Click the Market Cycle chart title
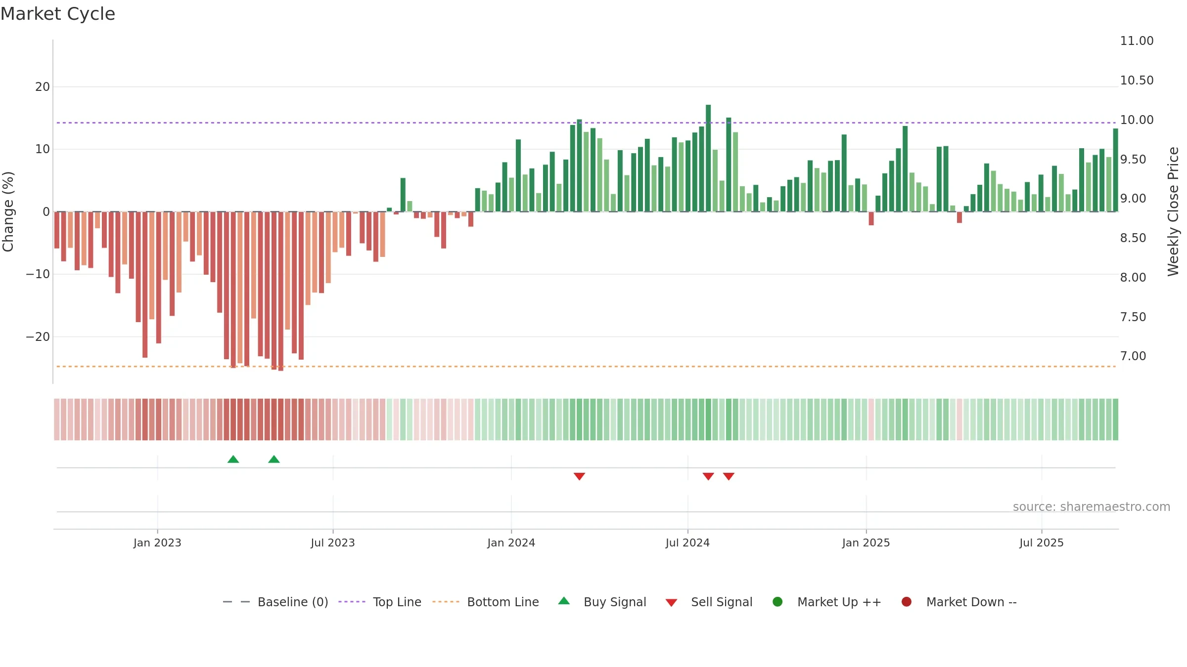This screenshot has width=1187, height=667. click(x=58, y=14)
